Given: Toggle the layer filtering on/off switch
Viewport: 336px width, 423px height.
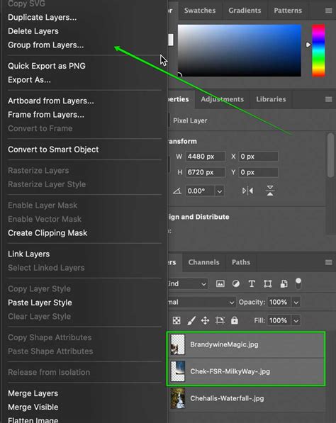Looking at the screenshot, I should [298, 283].
